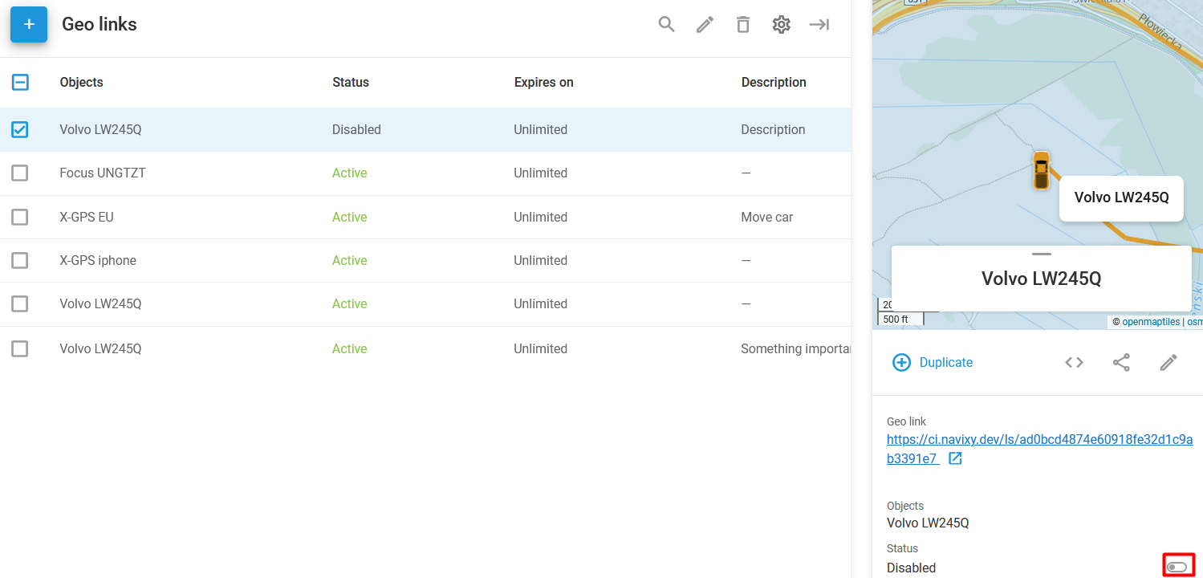The height and width of the screenshot is (578, 1203).
Task: Open geo link in new tab icon
Action: pyautogui.click(x=955, y=458)
